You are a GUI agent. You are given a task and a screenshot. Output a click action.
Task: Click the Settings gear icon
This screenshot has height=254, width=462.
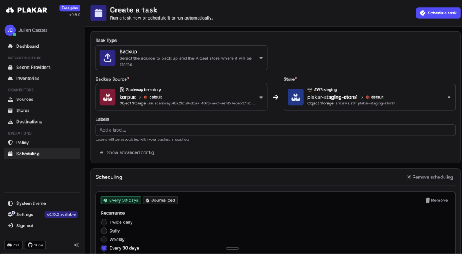tap(11, 214)
